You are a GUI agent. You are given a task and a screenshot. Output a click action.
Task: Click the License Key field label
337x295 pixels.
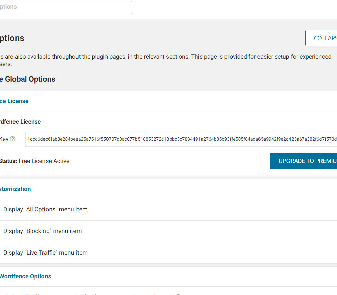(4, 139)
